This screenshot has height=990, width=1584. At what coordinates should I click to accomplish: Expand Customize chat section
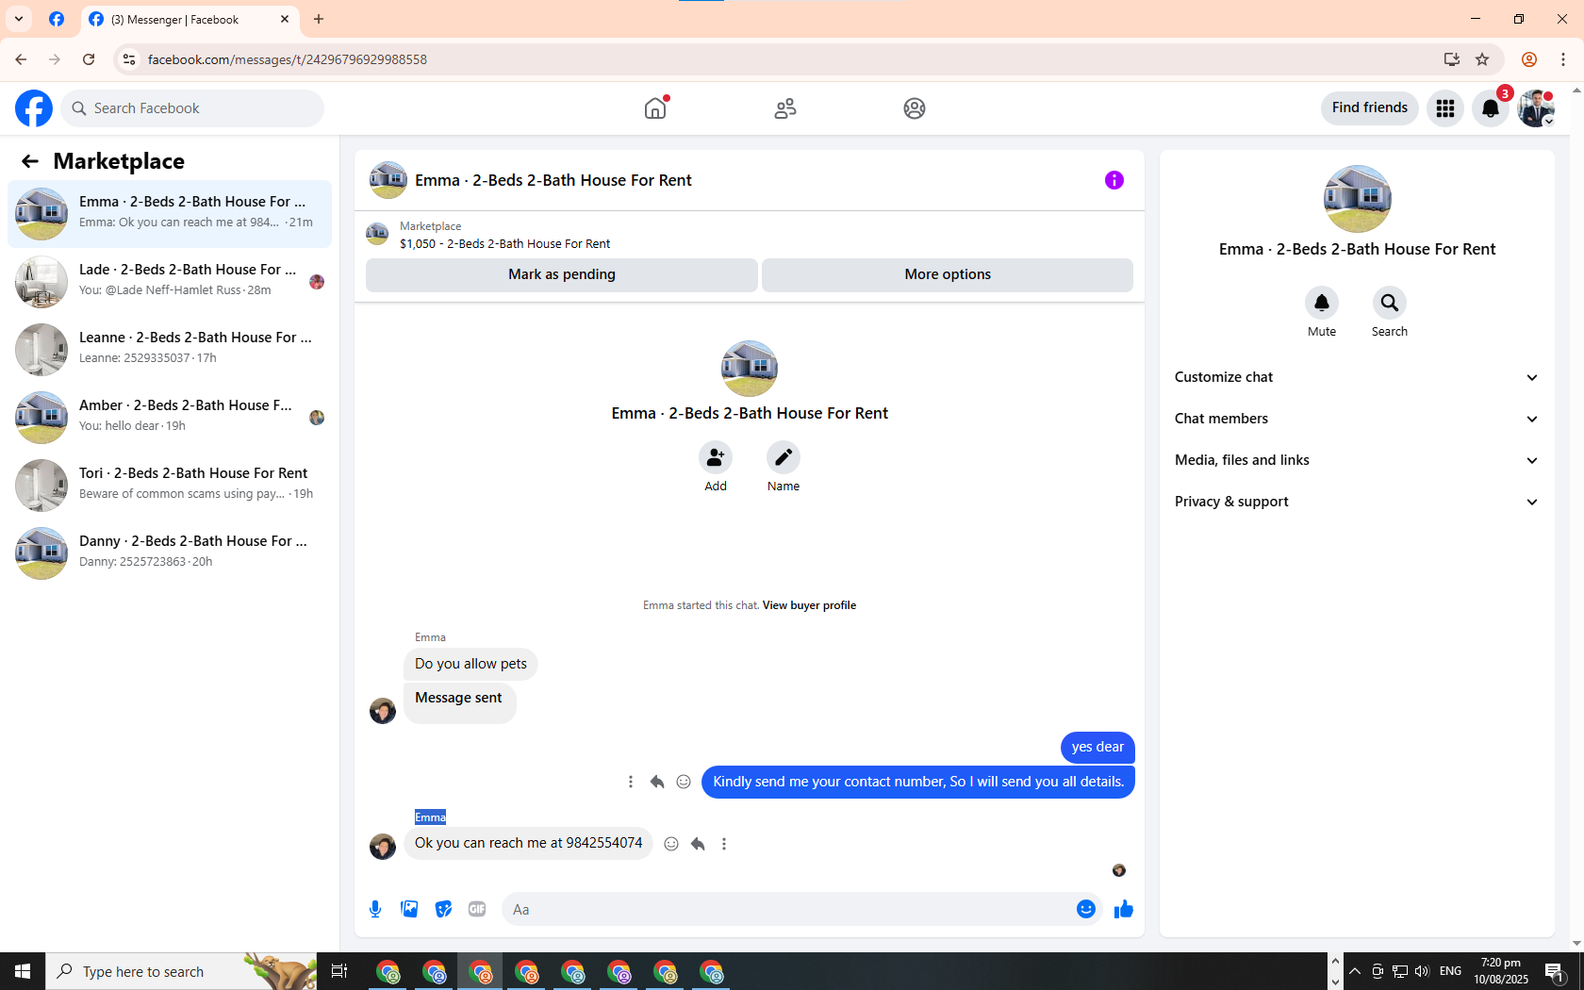pyautogui.click(x=1357, y=377)
